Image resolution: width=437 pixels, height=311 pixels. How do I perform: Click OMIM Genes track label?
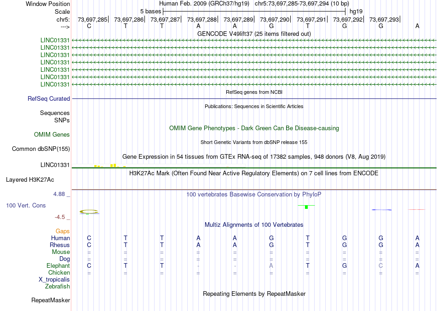[x=52, y=135]
